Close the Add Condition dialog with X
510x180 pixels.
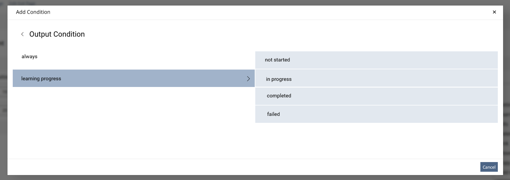pyautogui.click(x=494, y=12)
